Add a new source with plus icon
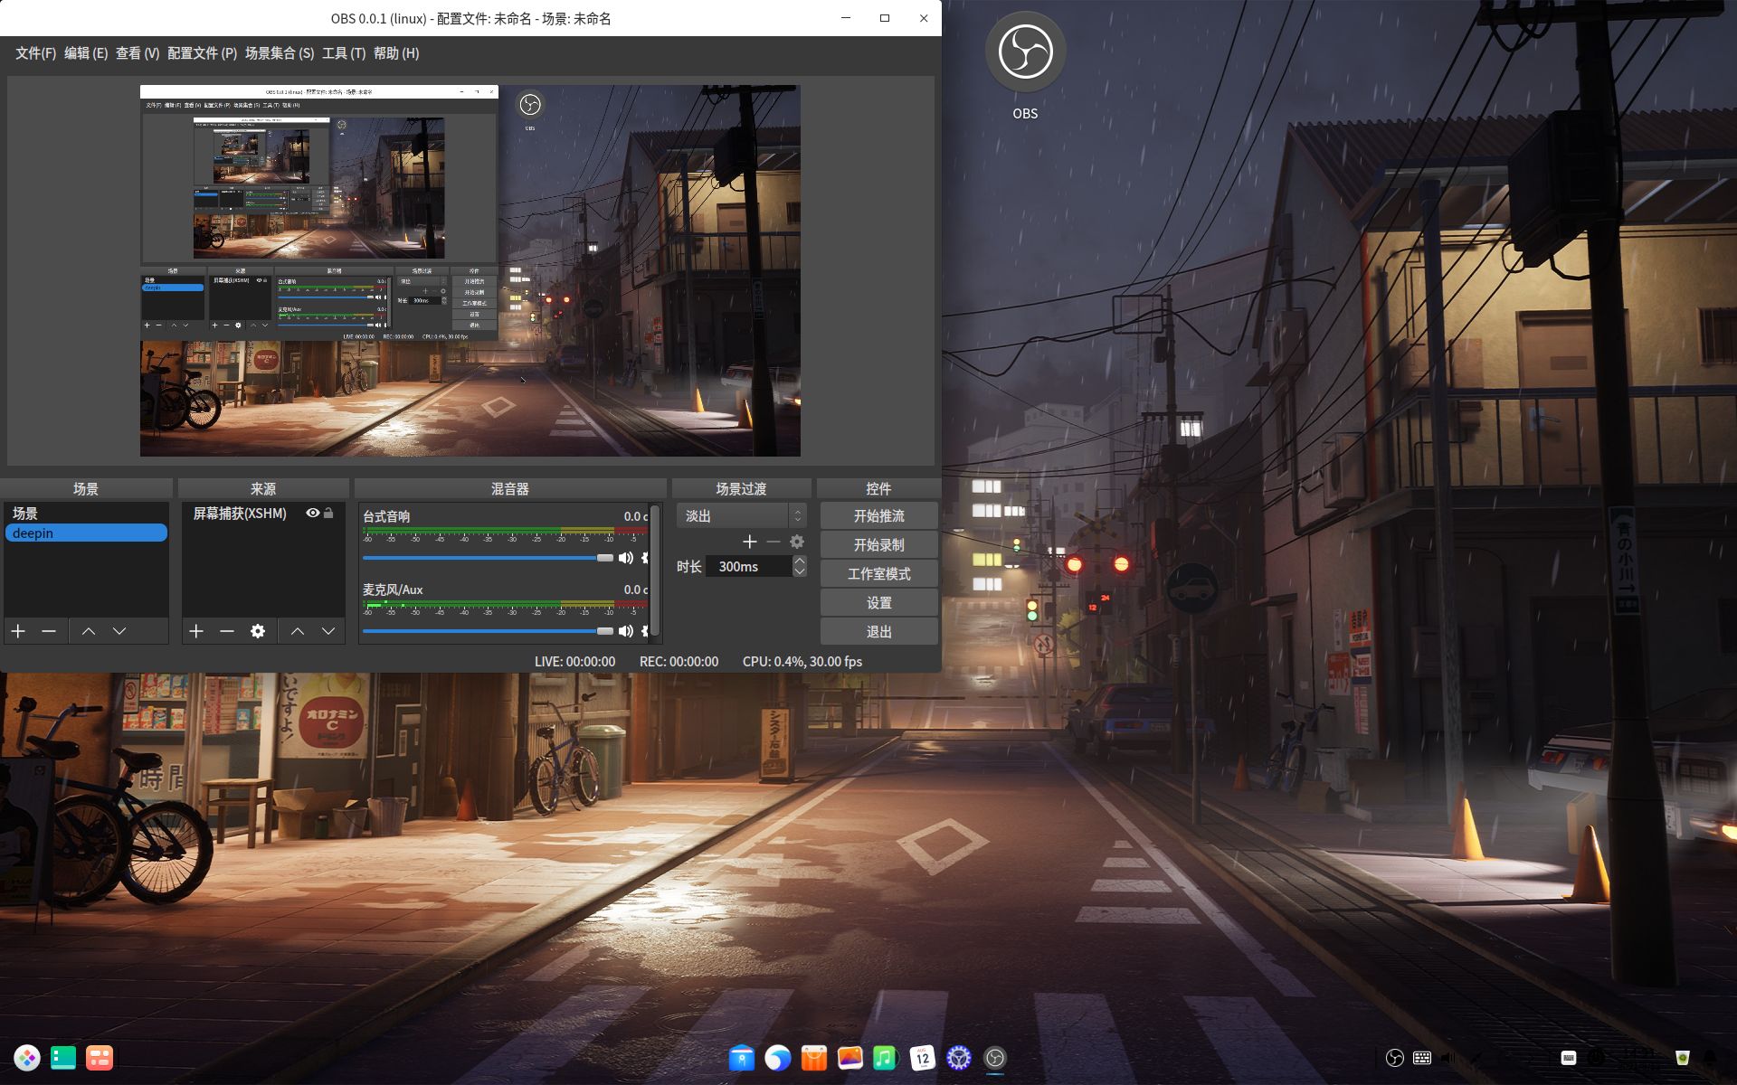Viewport: 1737px width, 1085px height. click(196, 631)
